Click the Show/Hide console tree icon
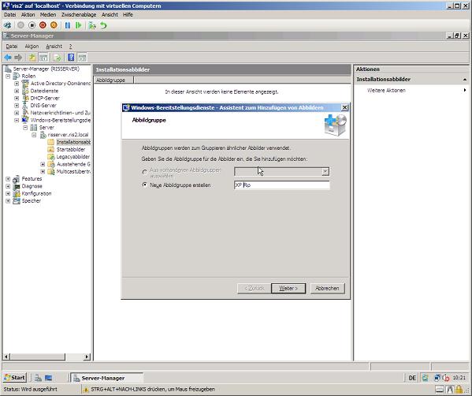472x396 pixels. 43,58
